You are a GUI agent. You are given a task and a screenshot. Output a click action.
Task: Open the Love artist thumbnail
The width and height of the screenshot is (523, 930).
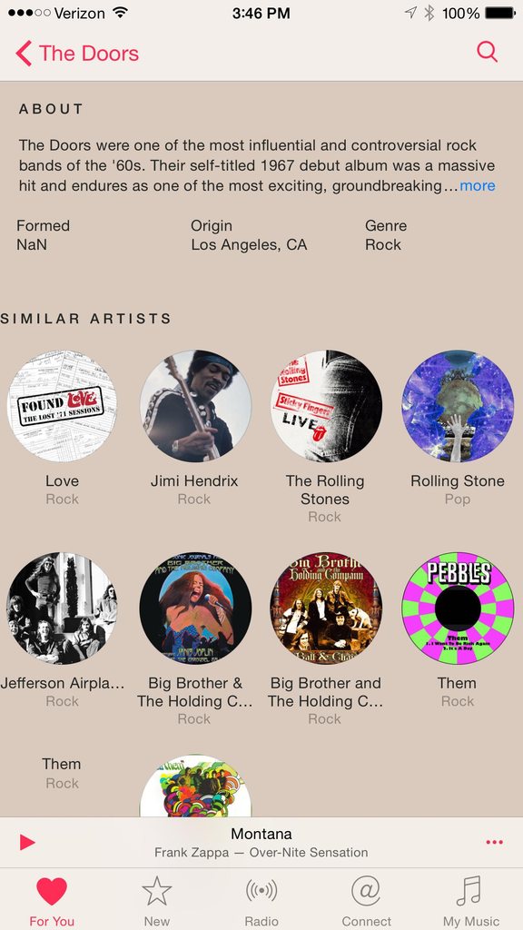[62, 406]
